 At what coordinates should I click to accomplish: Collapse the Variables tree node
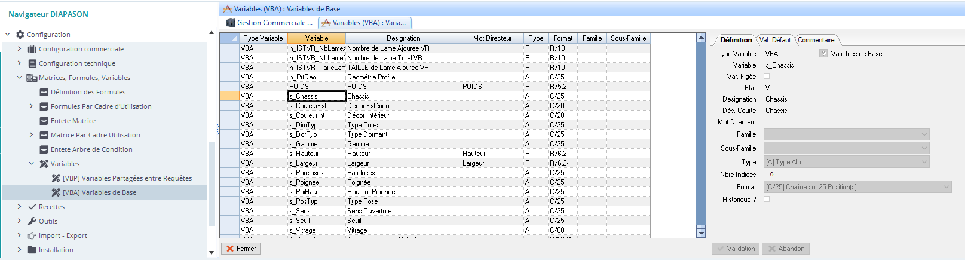tap(31, 164)
